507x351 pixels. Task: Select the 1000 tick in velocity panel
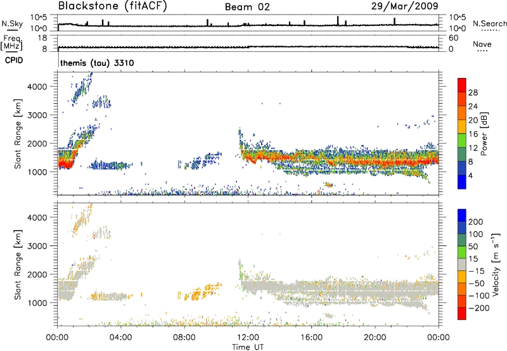[x=37, y=303]
